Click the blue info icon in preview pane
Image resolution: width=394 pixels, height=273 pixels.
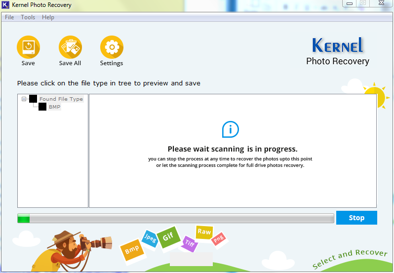click(231, 129)
